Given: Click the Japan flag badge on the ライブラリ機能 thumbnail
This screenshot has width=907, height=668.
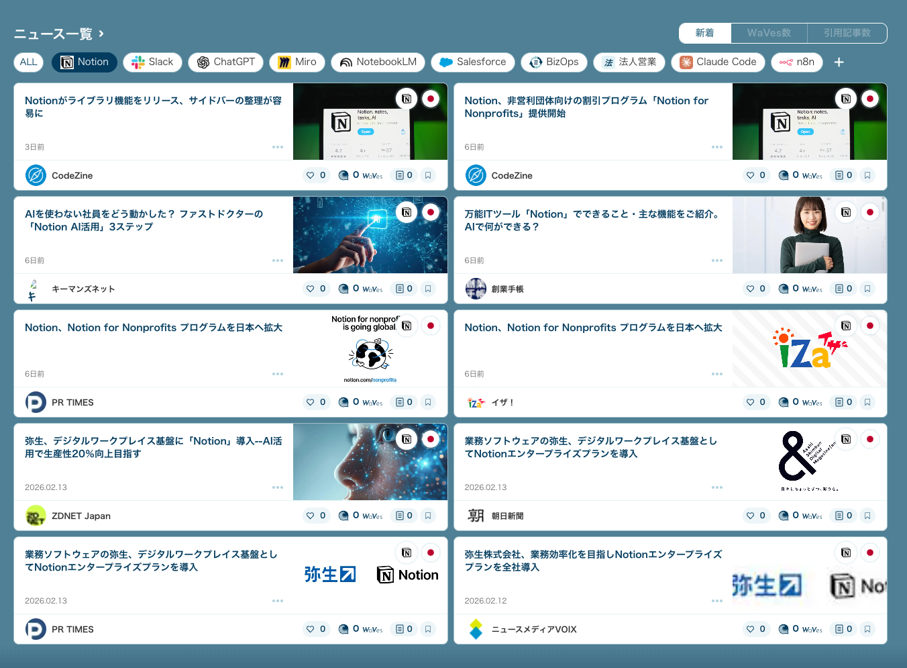Looking at the screenshot, I should pos(431,99).
